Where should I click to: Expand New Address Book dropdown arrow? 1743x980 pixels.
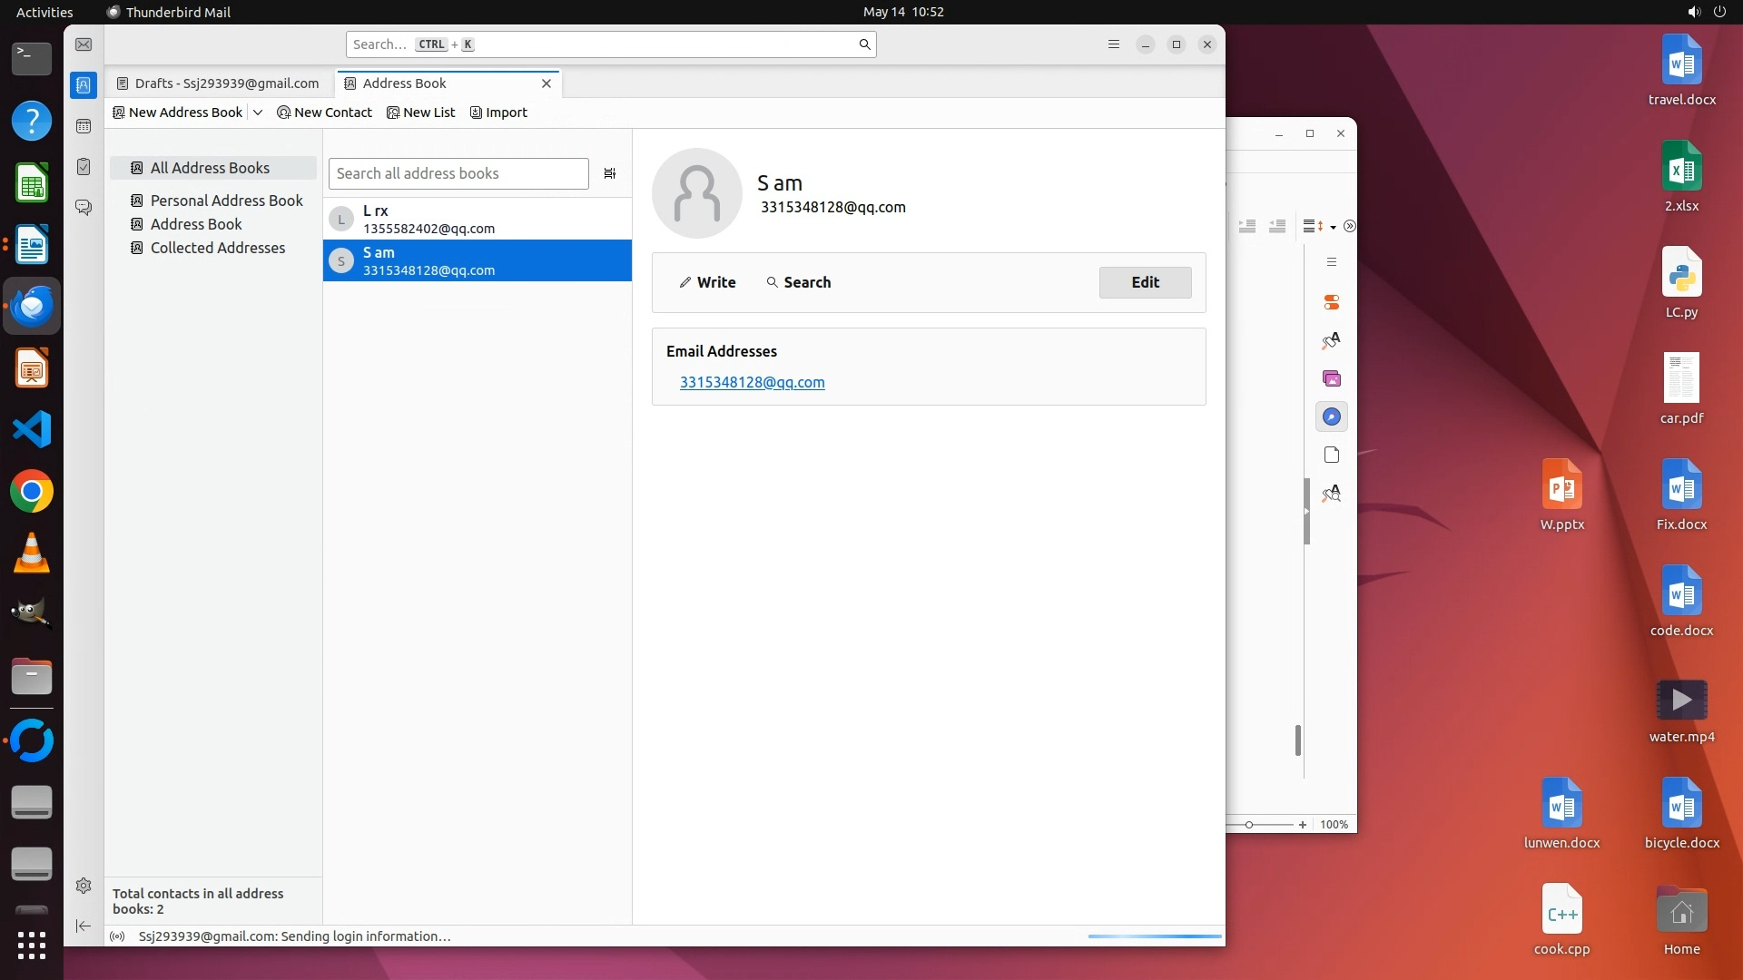258,113
